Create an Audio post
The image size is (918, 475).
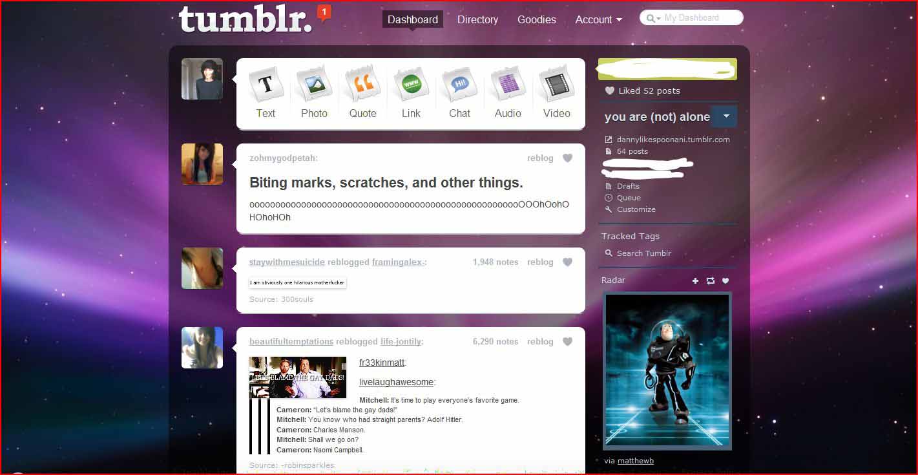point(508,92)
